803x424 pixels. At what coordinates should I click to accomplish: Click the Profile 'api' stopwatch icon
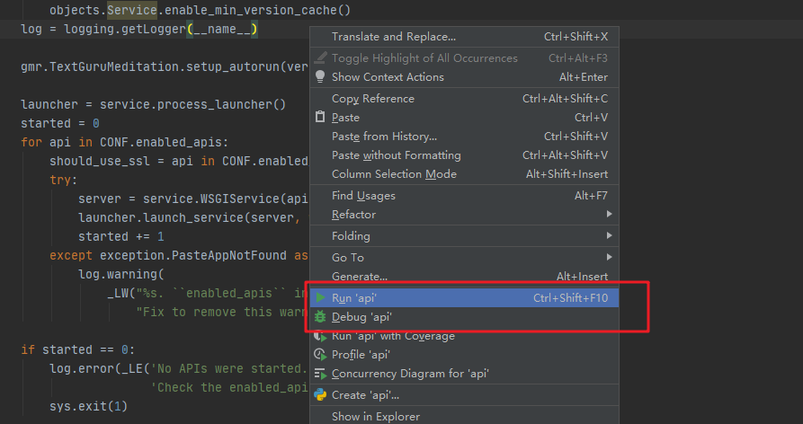tap(320, 355)
